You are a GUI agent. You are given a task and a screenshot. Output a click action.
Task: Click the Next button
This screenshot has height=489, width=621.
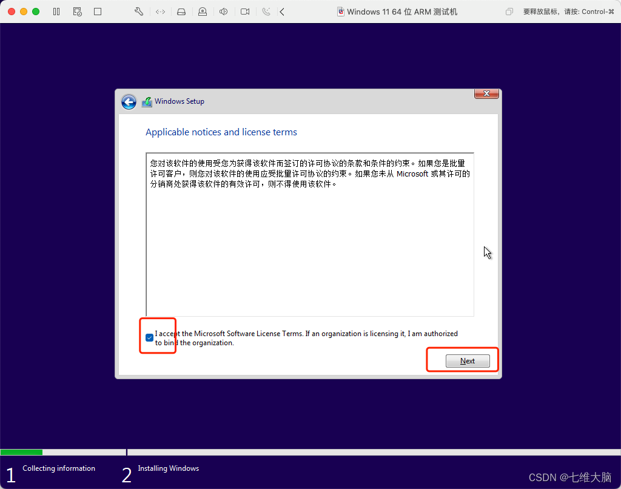tap(468, 361)
